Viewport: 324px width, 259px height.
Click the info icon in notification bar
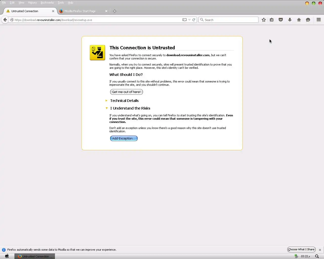pyautogui.click(x=4, y=250)
